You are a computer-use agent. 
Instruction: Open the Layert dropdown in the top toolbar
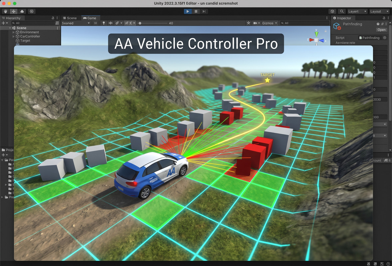coord(357,11)
